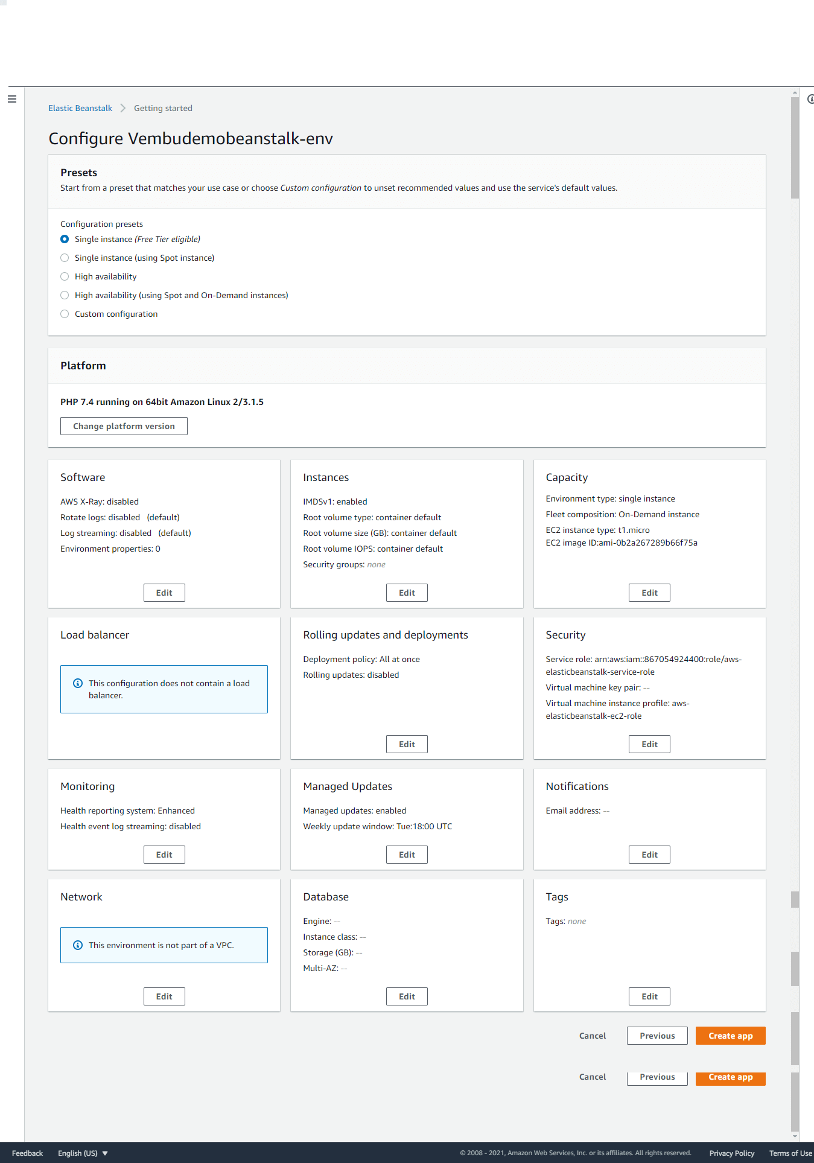Image resolution: width=814 pixels, height=1163 pixels.
Task: Open the English (US) language dropdown
Action: [x=83, y=1153]
